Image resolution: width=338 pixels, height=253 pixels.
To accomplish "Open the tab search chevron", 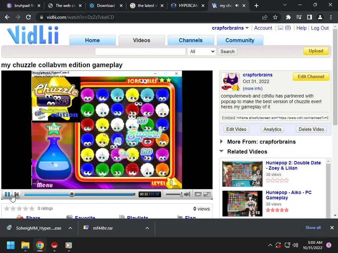I will point(285,5).
